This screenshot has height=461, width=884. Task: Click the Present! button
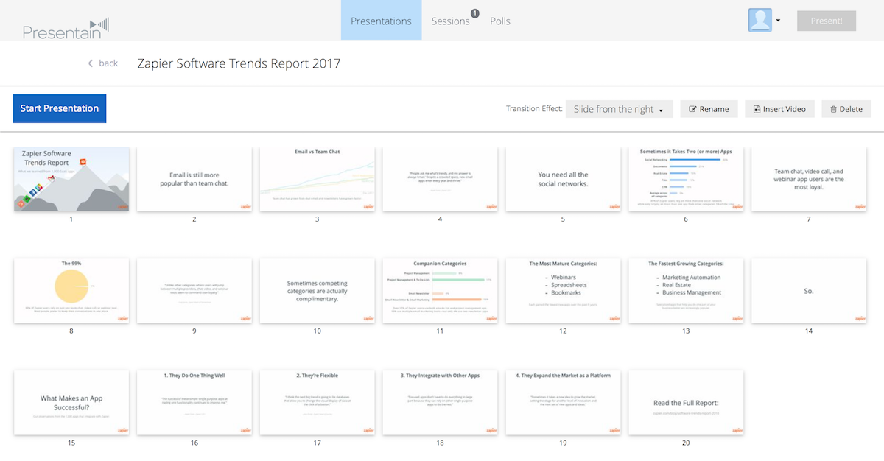point(827,21)
